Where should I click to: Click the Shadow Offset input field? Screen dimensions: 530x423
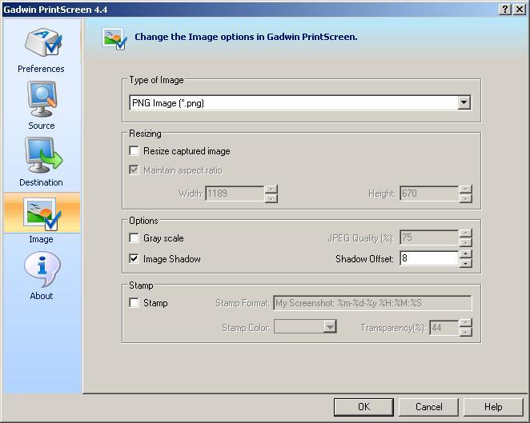tap(429, 258)
